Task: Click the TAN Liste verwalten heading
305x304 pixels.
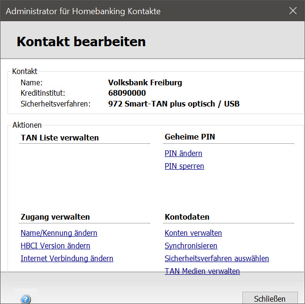Action: [60, 138]
